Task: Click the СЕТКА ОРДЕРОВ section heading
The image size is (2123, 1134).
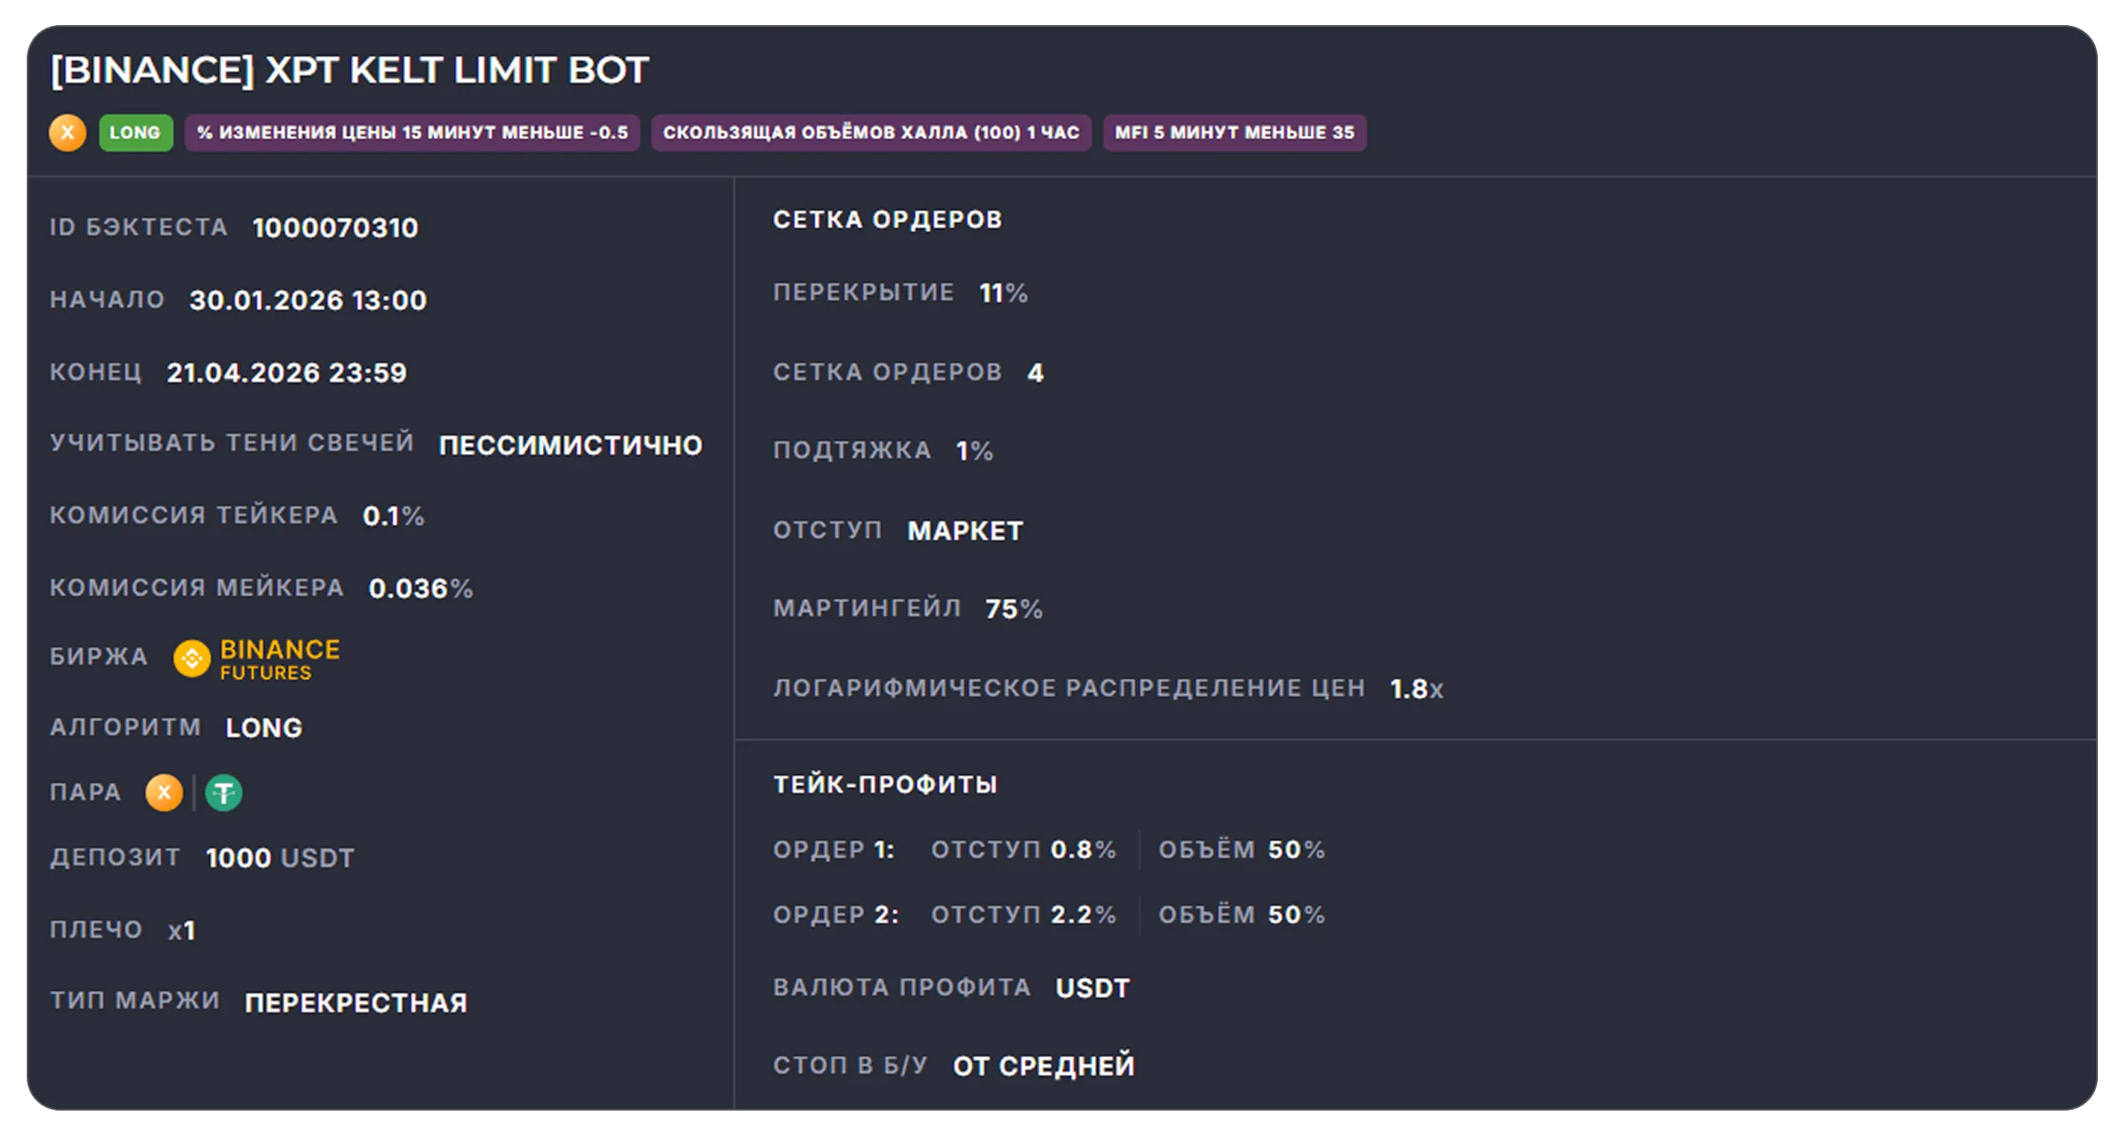Action: pyautogui.click(x=888, y=220)
